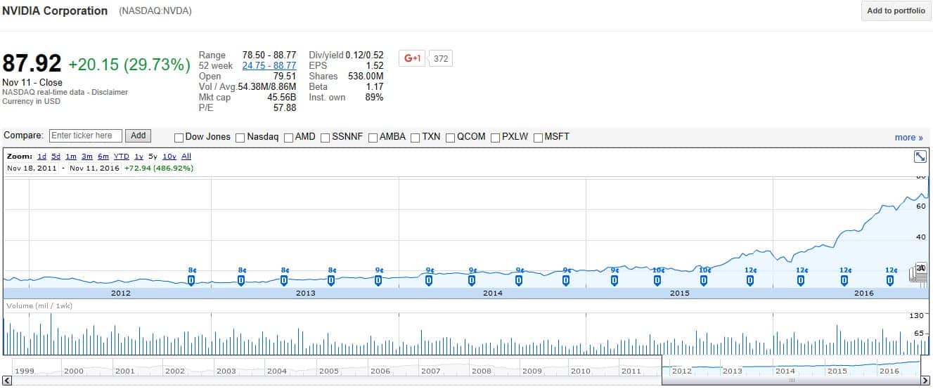Click the horizontal scrollbar grip handle
The width and height of the screenshot is (933, 389).
pyautogui.click(x=791, y=381)
